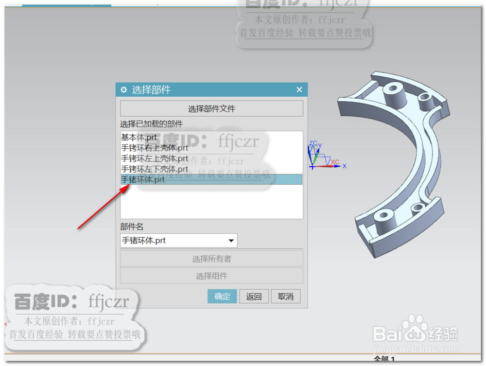
Task: Cancel the dialog with 取消
Action: [x=286, y=296]
